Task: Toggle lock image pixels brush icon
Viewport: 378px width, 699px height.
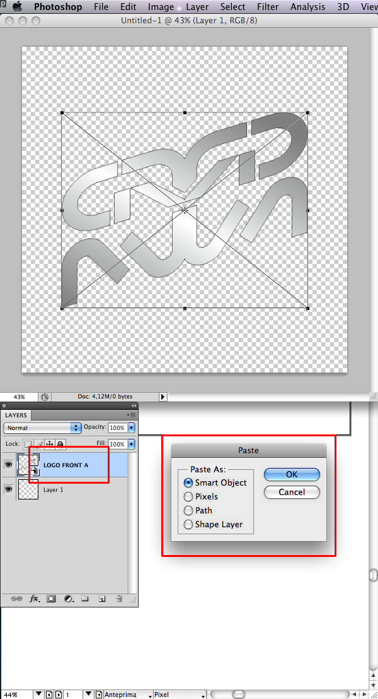Action: (39, 444)
